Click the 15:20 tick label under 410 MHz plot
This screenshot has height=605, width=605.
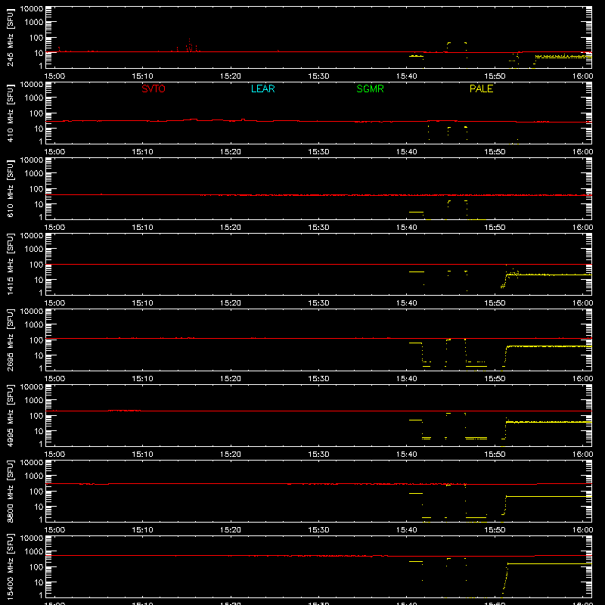pos(231,152)
